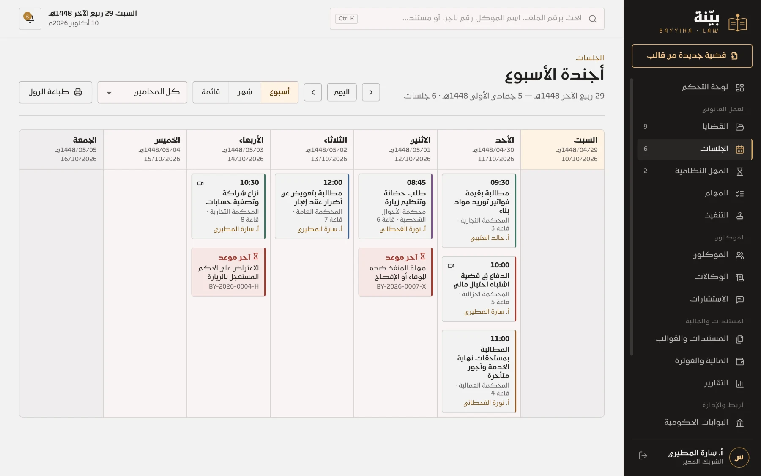Click the chart icon for التقارير
This screenshot has height=476, width=761.
click(739, 384)
